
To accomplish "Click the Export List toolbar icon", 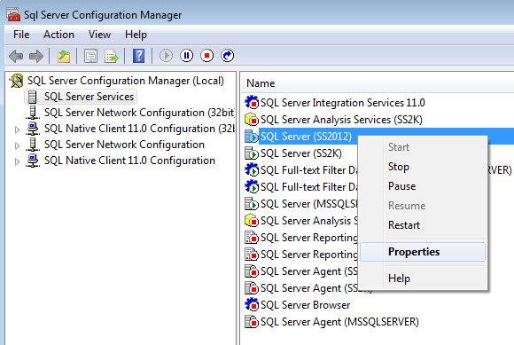I will [112, 56].
